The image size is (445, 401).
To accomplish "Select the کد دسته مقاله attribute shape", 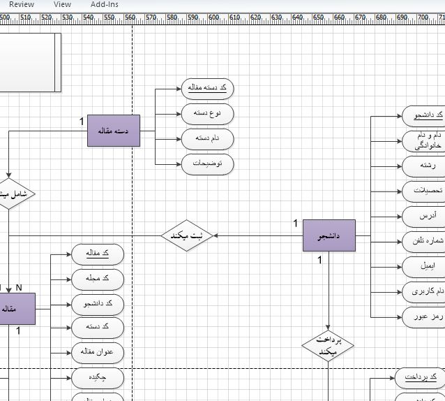I will (x=207, y=89).
